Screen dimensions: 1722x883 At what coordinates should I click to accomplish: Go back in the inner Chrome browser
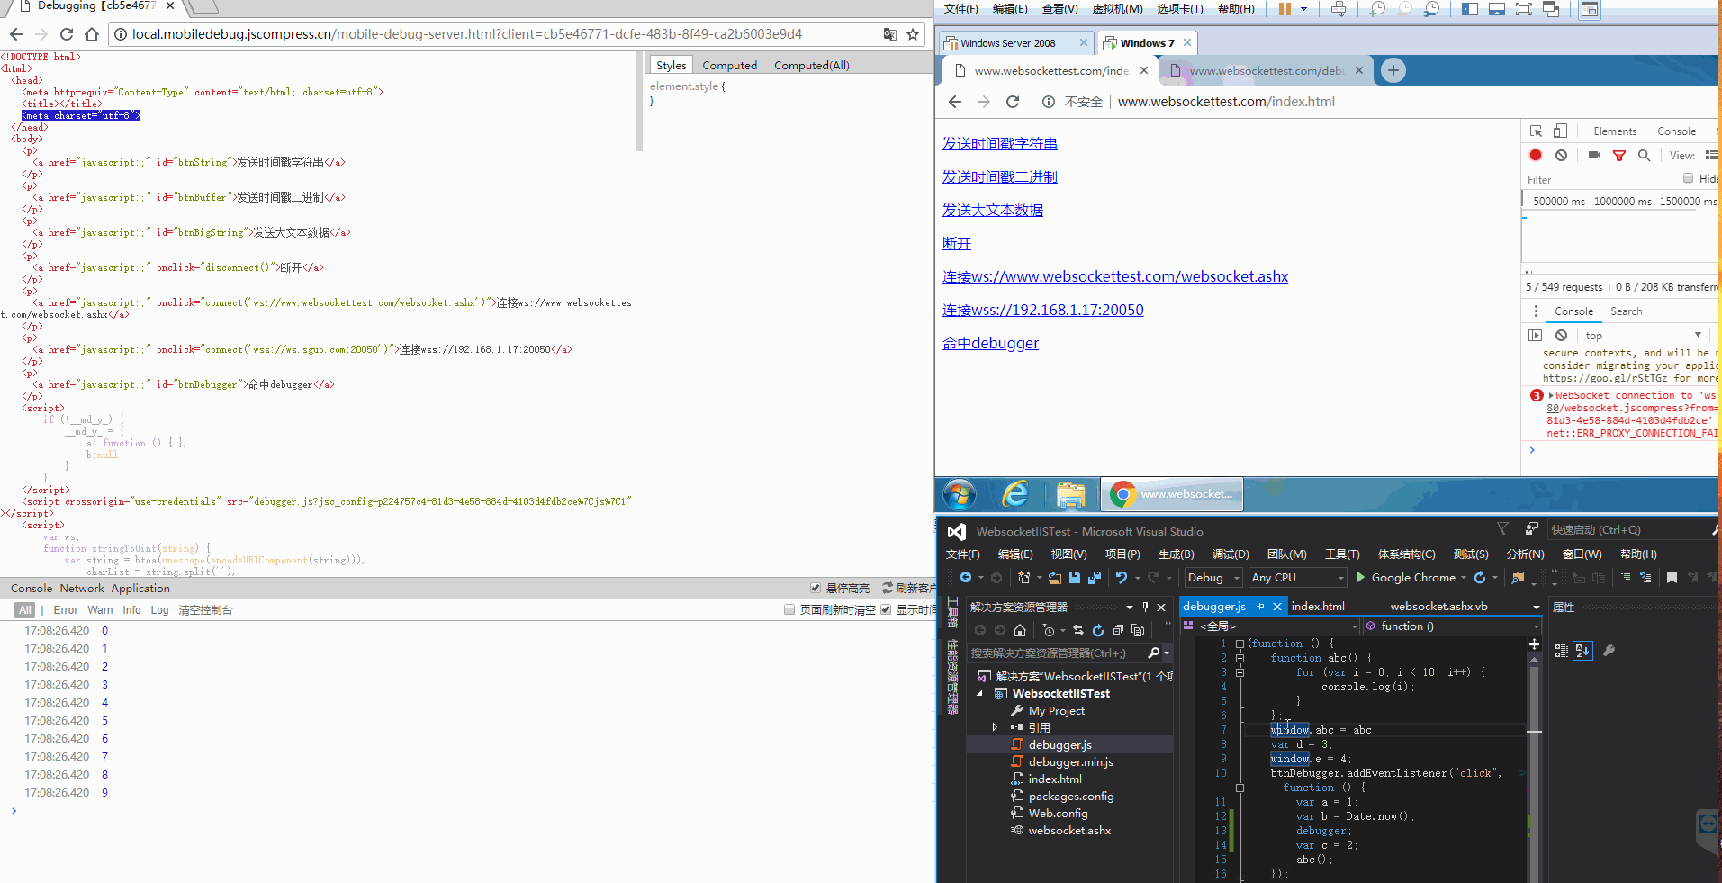(955, 102)
